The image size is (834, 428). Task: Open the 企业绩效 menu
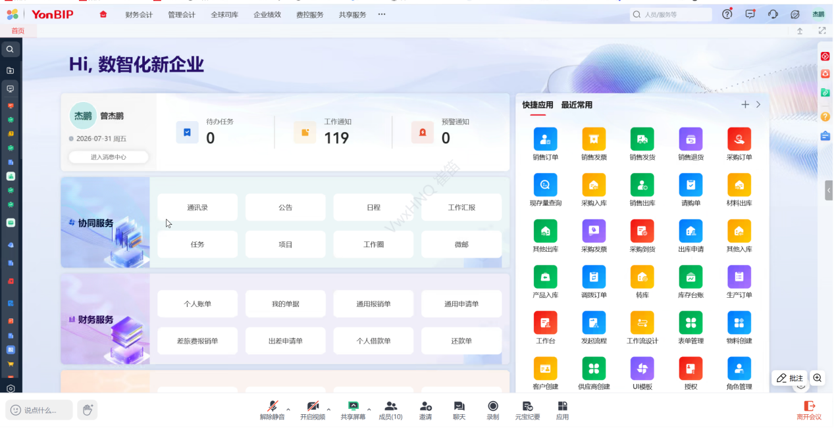point(267,14)
